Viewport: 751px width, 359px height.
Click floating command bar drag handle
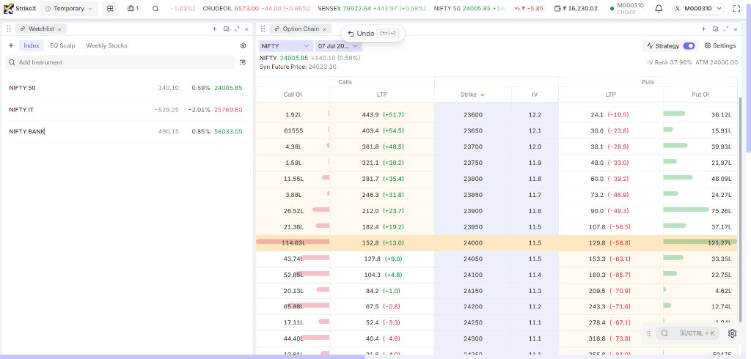pos(649,333)
